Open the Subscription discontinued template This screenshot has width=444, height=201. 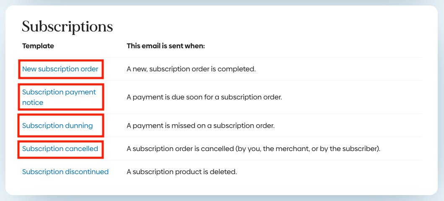click(65, 172)
